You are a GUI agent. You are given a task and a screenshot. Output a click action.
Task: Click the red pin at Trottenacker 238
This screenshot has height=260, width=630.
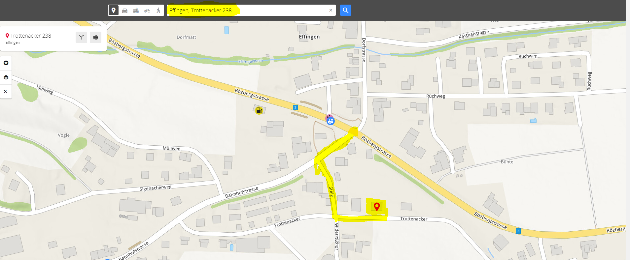(377, 207)
